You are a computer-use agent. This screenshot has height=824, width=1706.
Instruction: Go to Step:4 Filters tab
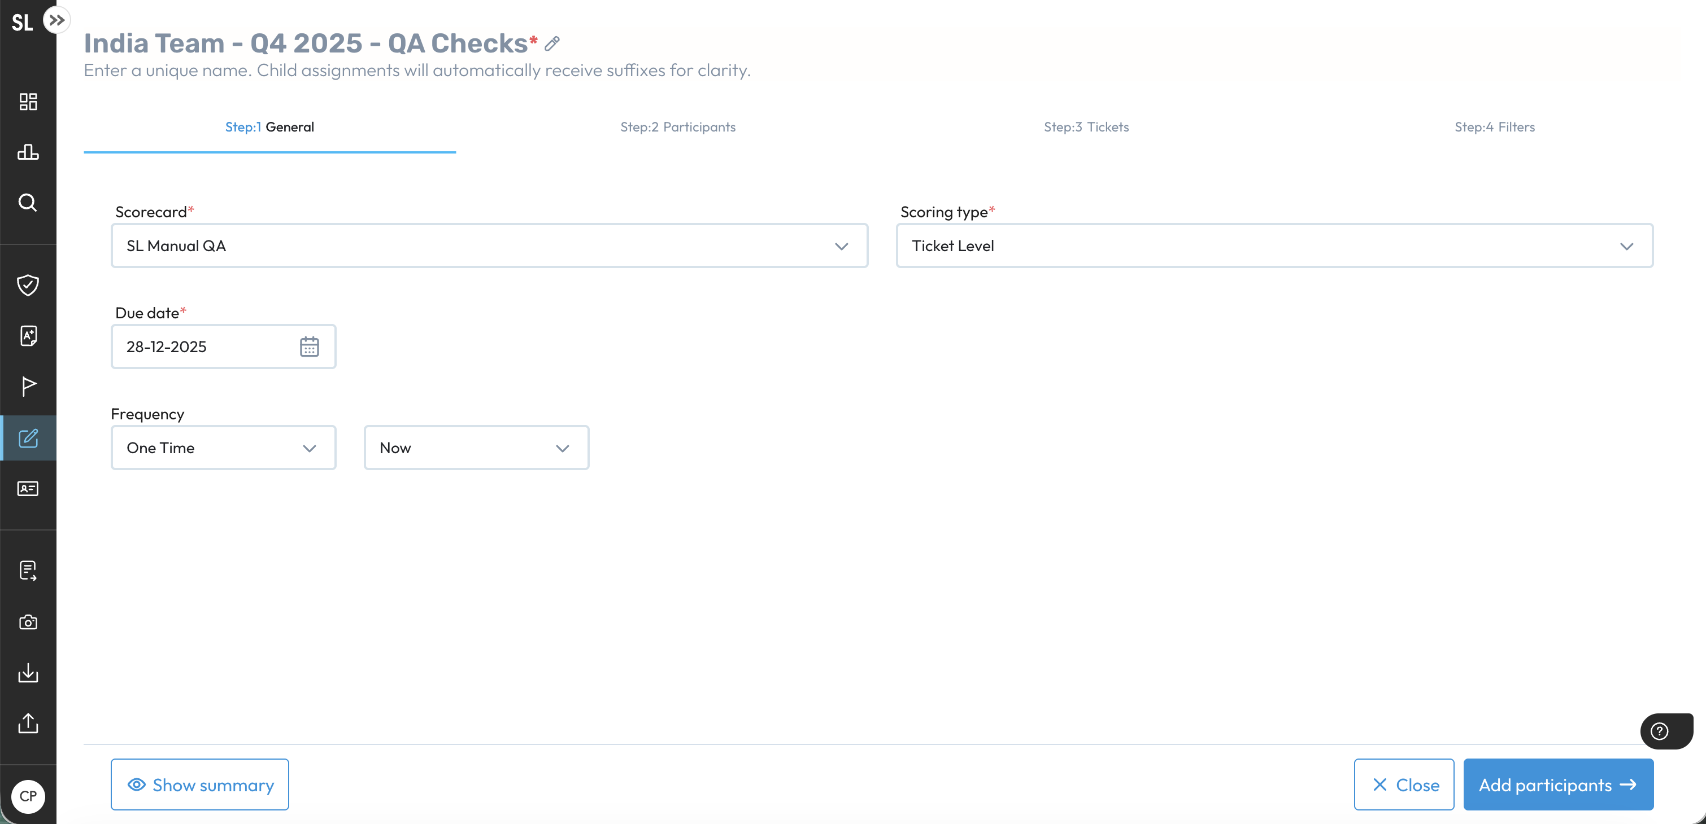[x=1494, y=127]
